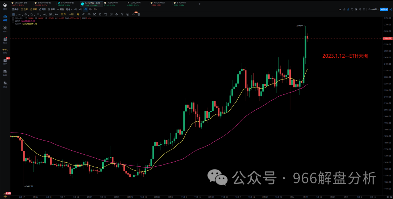Toggle the 筹 chip distribution indicator

coord(78,14)
